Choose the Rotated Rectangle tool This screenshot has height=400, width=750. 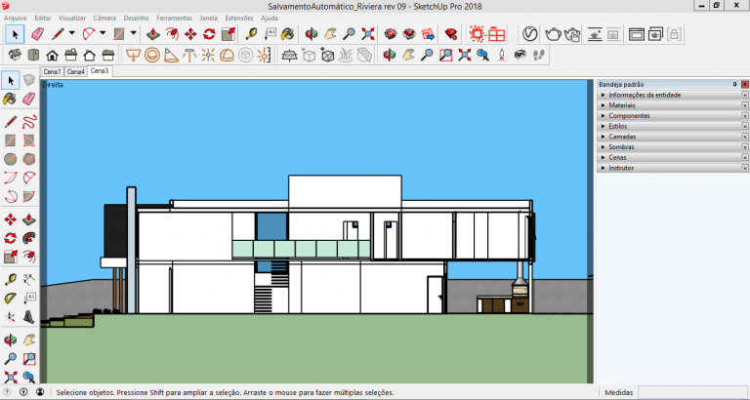[x=29, y=140]
